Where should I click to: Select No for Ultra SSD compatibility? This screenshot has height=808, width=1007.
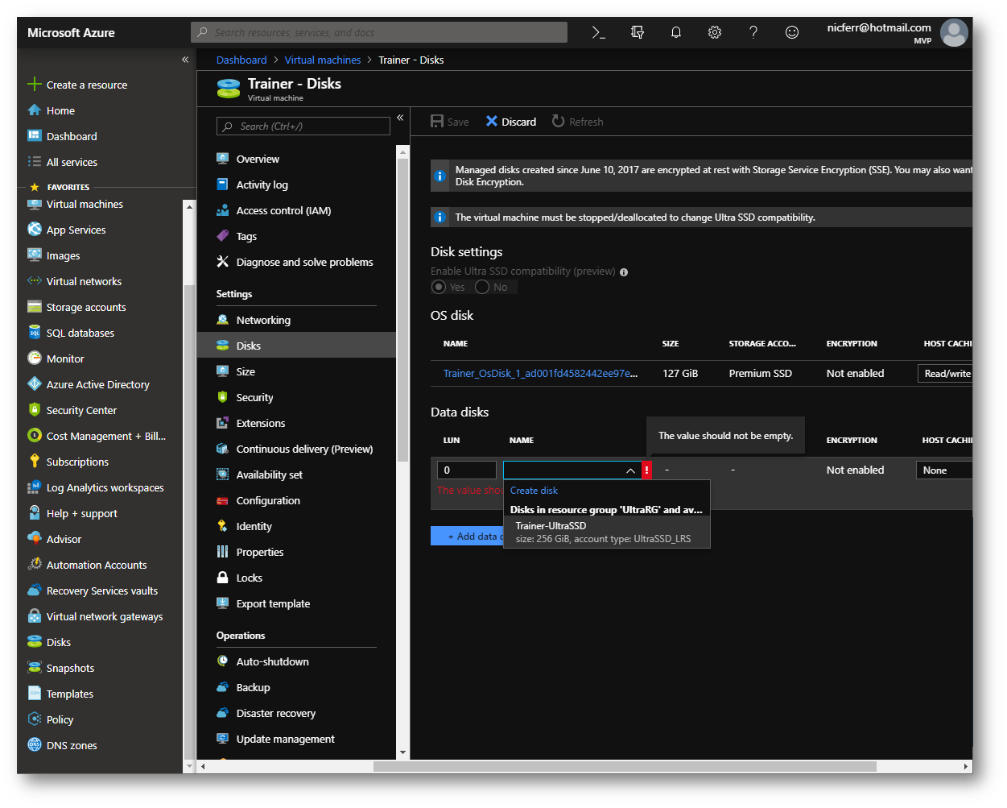tap(482, 287)
